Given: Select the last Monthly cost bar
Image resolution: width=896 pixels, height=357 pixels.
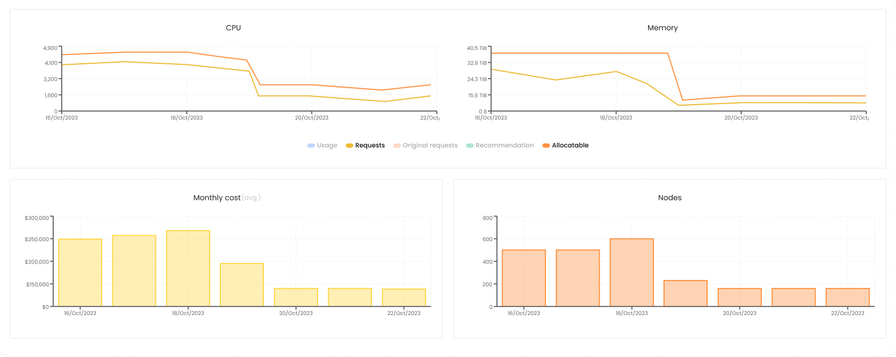Looking at the screenshot, I should point(404,297).
